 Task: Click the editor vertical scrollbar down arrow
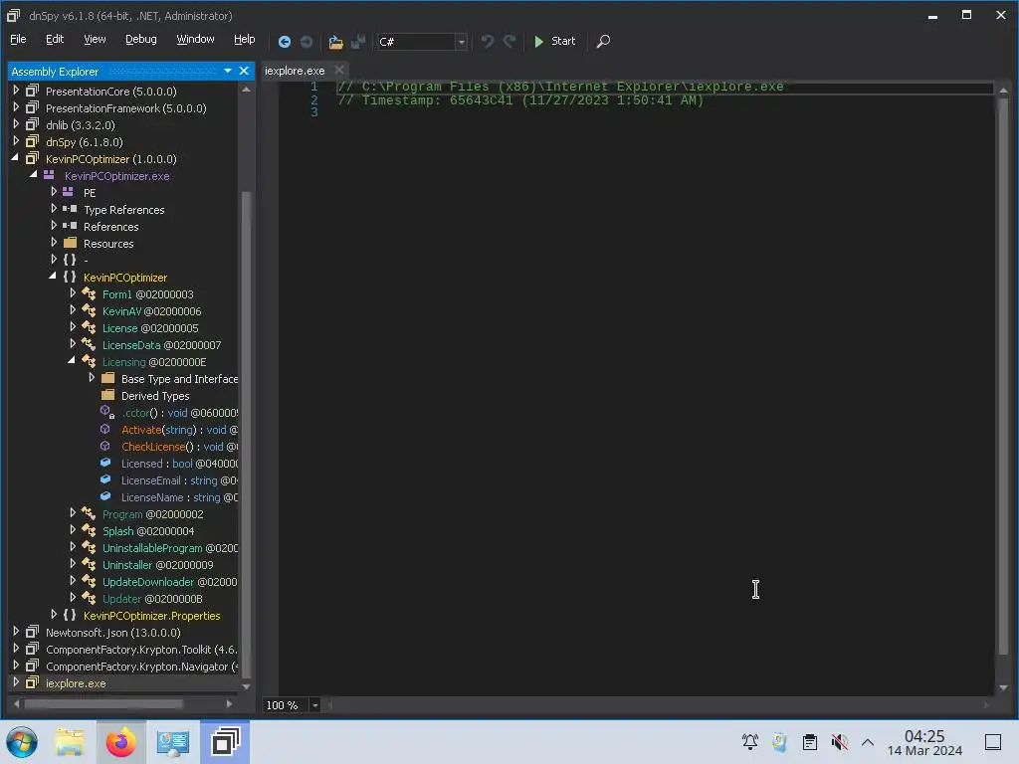1003,687
